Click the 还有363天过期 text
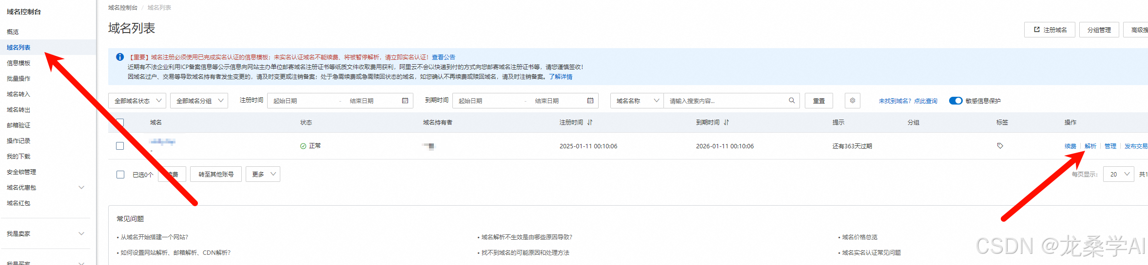The height and width of the screenshot is (265, 1148). 852,146
